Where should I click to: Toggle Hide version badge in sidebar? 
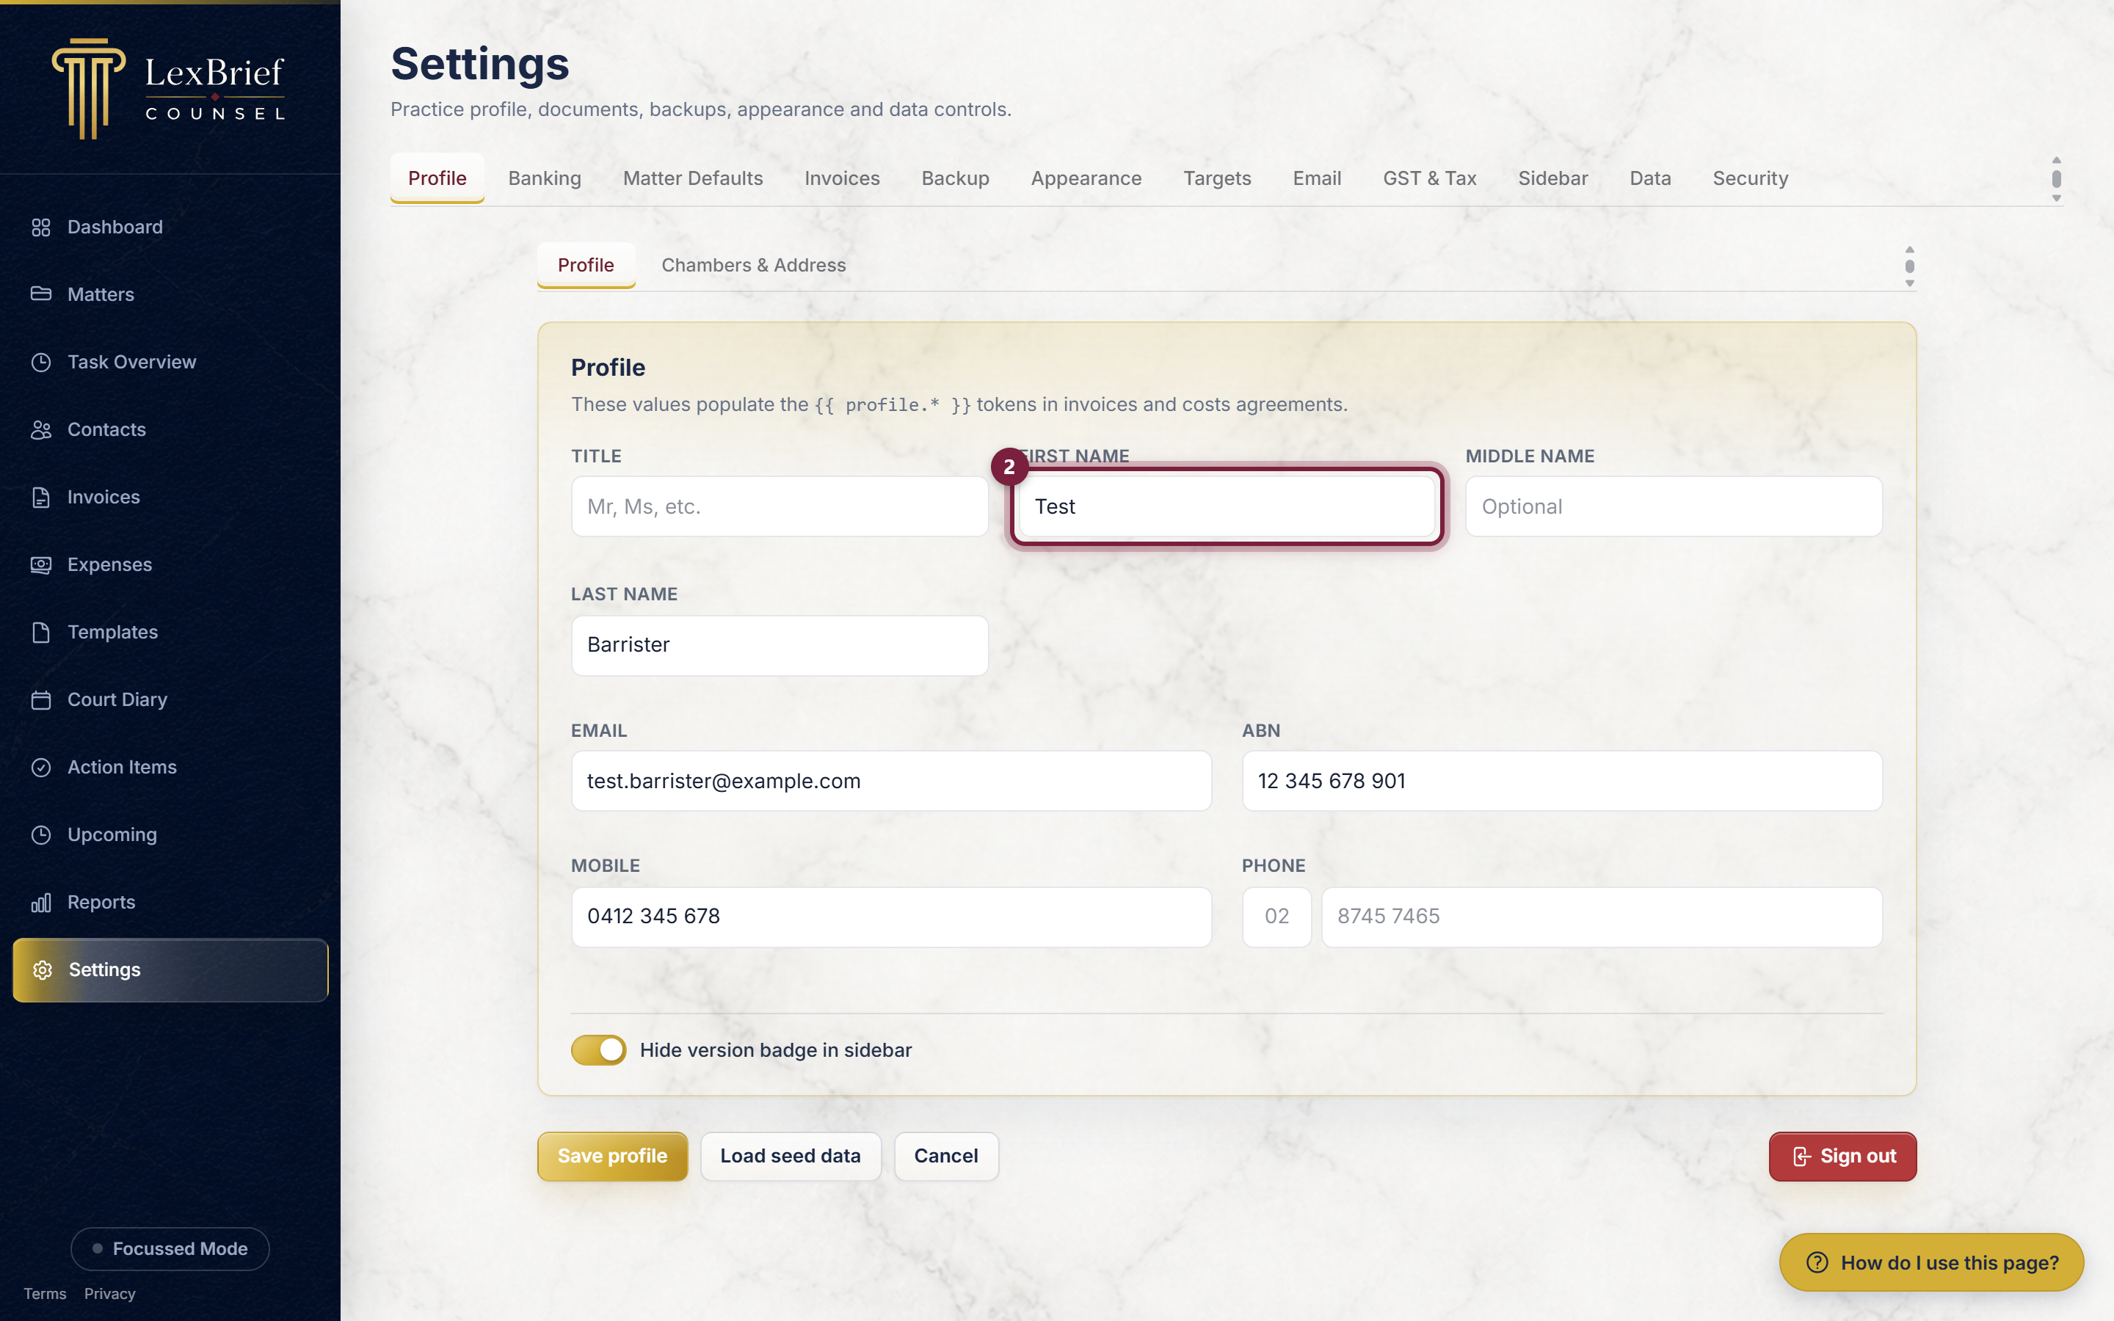coord(598,1050)
